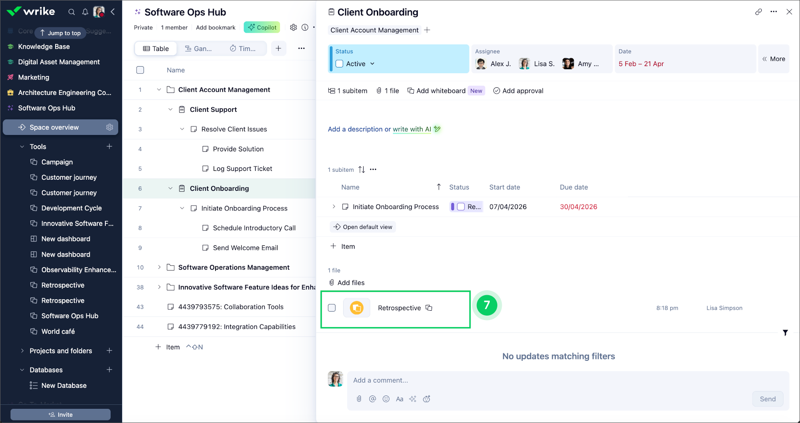Screen dimensions: 800x423
Task: Select all rows checkbox in table header
Action: 140,70
